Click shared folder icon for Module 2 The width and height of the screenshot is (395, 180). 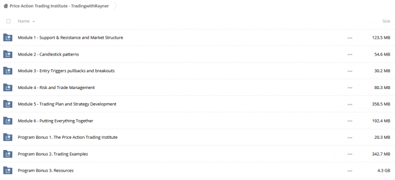pyautogui.click(x=8, y=54)
